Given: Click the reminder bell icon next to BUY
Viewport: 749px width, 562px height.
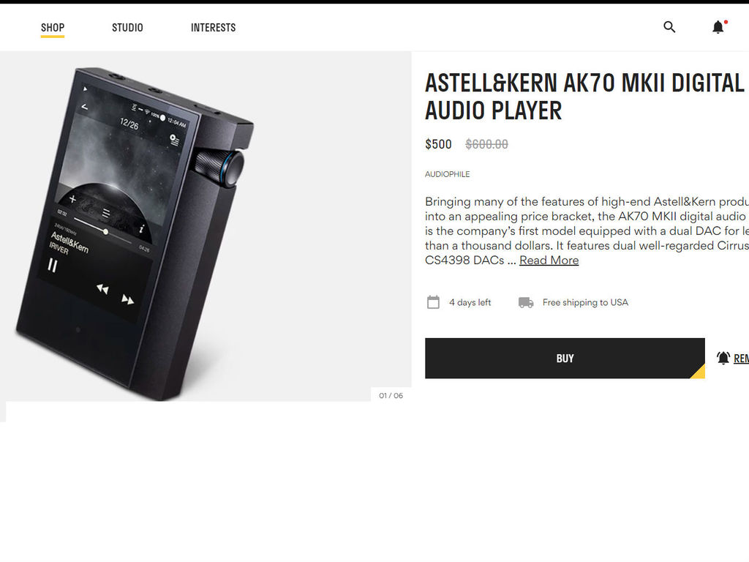Looking at the screenshot, I should click(723, 358).
